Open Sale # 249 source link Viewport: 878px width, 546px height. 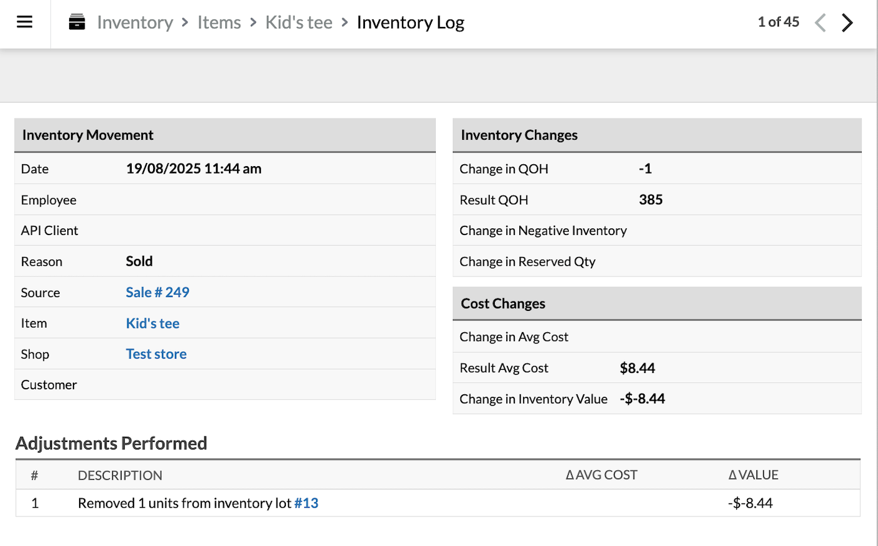click(157, 292)
